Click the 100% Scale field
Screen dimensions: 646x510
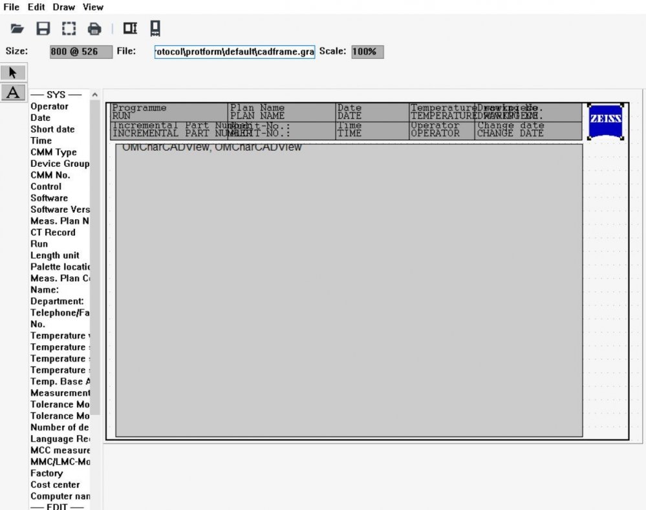point(366,52)
